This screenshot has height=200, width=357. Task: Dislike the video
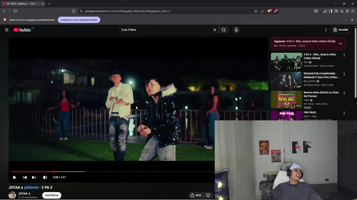click(x=208, y=195)
